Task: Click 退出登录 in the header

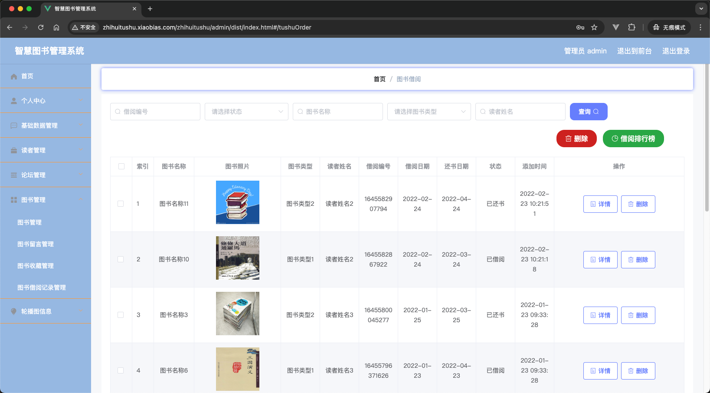Action: (x=676, y=51)
